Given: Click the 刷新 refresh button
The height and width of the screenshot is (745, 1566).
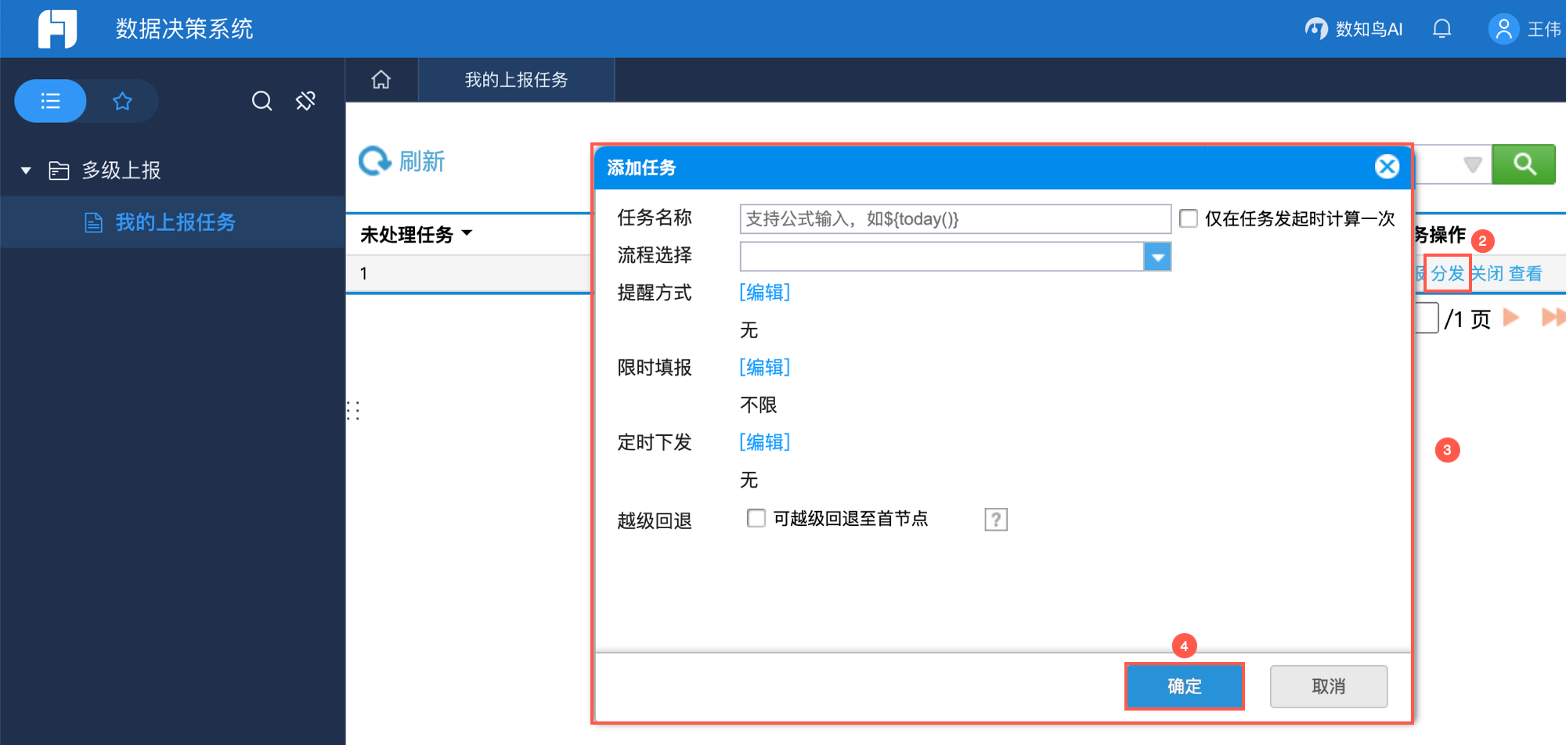Looking at the screenshot, I should [x=402, y=161].
